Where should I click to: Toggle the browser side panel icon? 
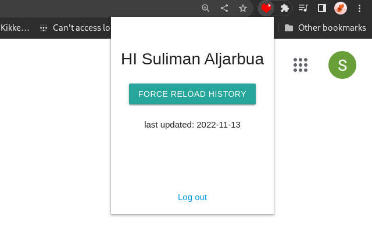tap(321, 8)
